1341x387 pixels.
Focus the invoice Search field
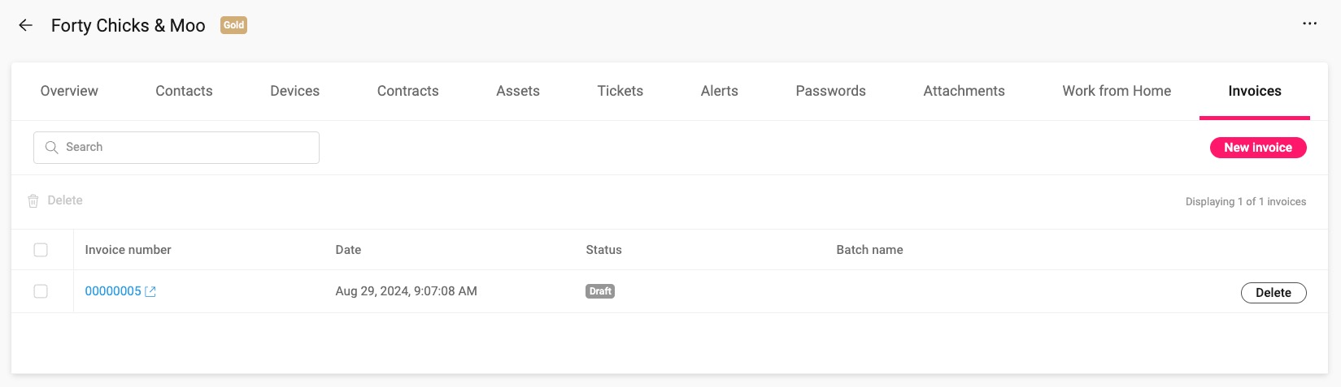(187, 148)
